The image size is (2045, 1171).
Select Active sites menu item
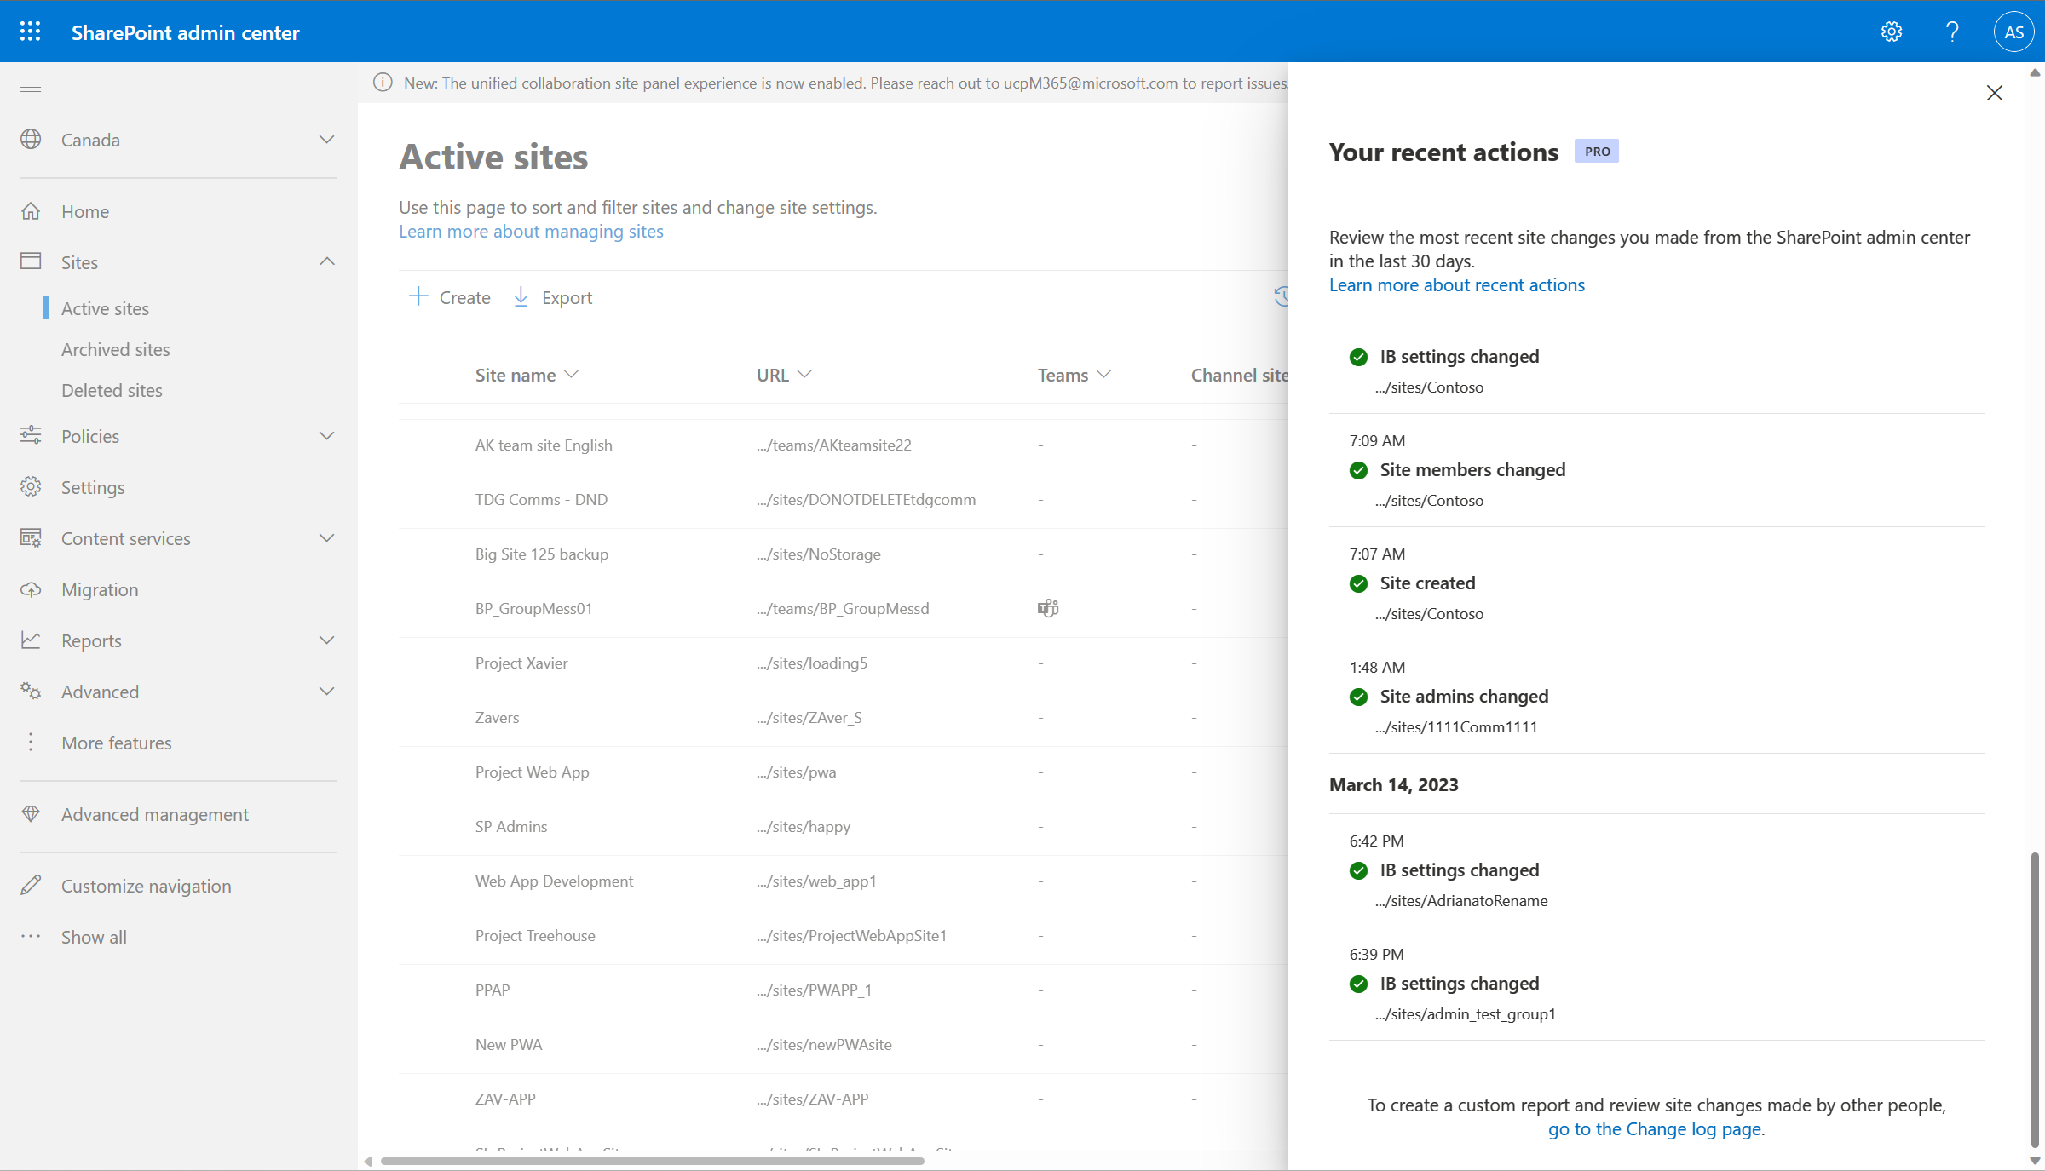(x=106, y=307)
